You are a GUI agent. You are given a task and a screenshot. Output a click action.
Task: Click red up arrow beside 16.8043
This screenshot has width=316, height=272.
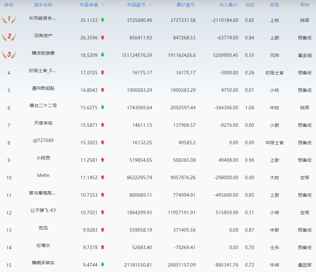[x=102, y=90]
